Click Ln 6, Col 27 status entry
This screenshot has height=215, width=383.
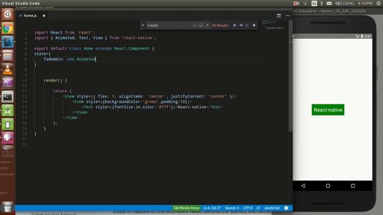pyautogui.click(x=212, y=208)
